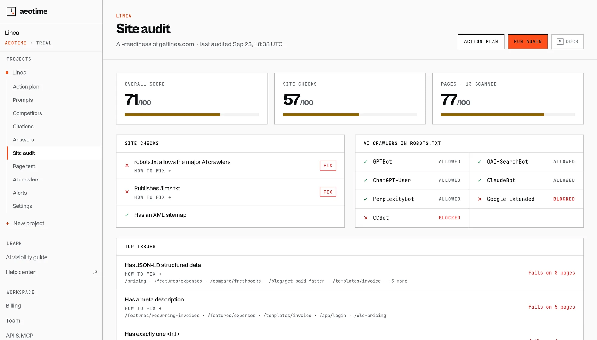
Task: Click the orange square marker beside Linea project
Action: (x=7, y=73)
